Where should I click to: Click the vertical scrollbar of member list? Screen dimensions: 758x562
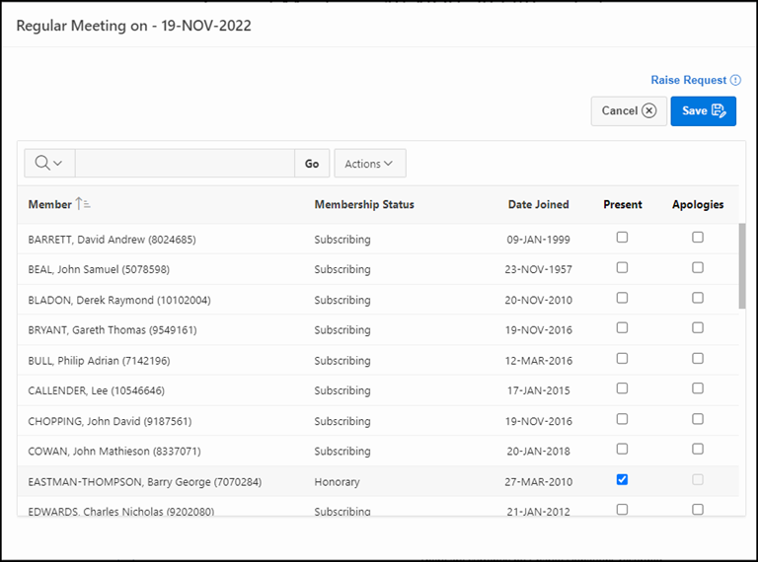[741, 266]
